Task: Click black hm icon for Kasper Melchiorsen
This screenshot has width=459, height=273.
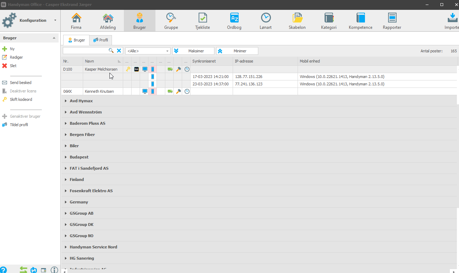Action: 136,69
